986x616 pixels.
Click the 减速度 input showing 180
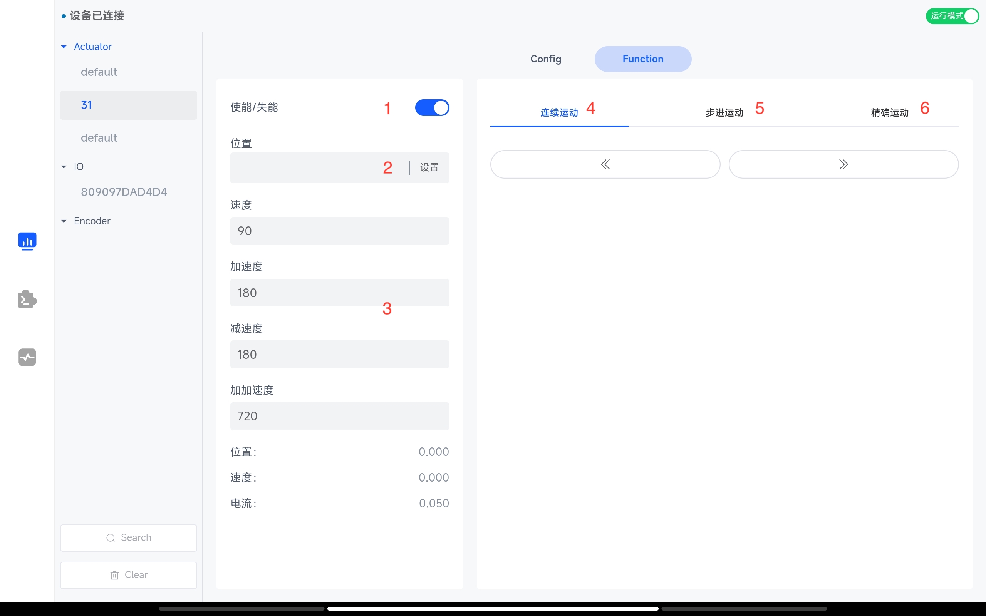340,355
